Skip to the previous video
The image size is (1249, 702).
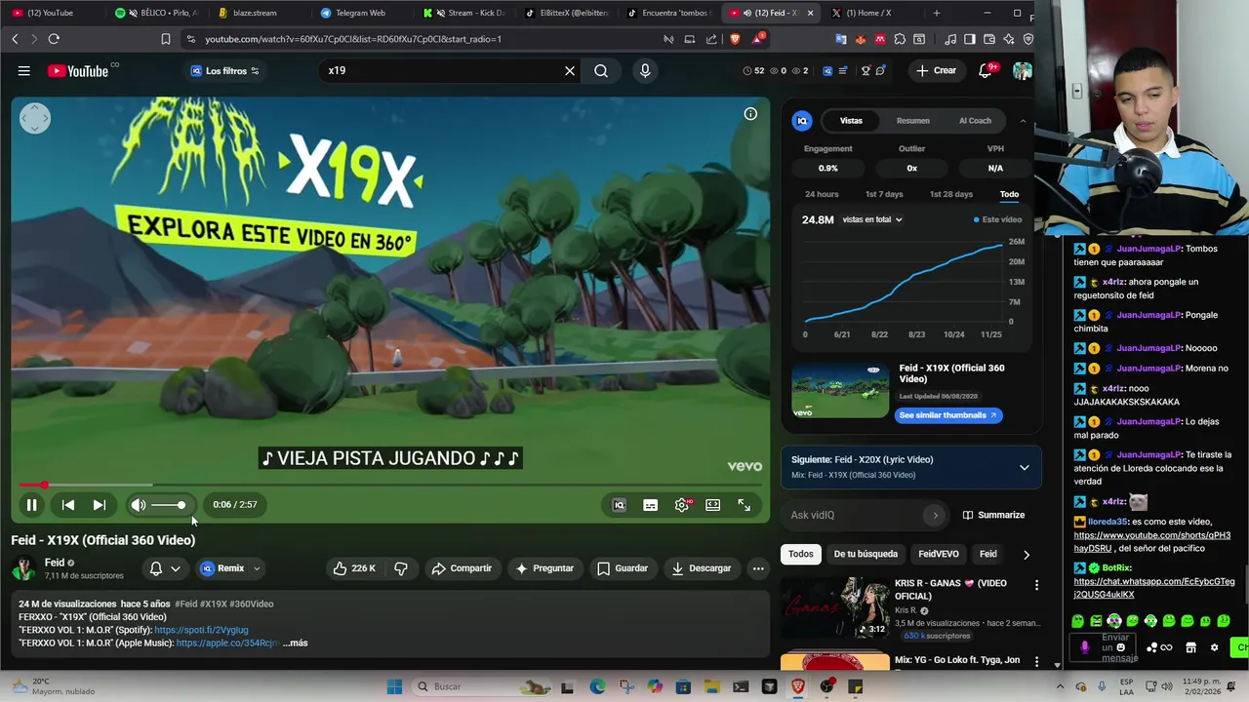[68, 504]
